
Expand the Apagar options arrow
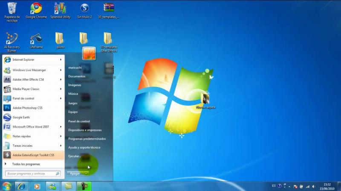coord(86,173)
